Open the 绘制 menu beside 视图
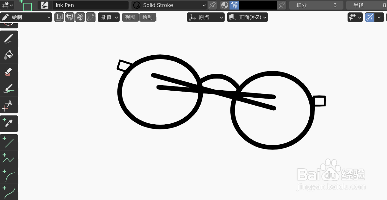 tap(148, 17)
